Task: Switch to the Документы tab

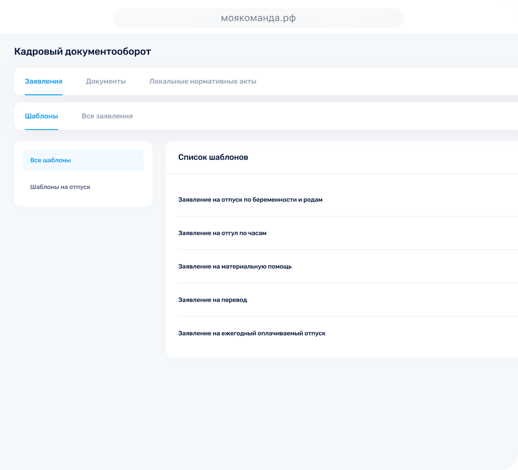Action: pos(106,81)
